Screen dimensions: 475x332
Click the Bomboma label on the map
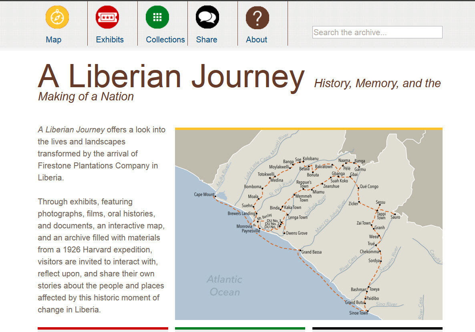pyautogui.click(x=253, y=187)
